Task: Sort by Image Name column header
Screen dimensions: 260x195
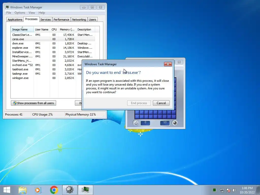Action: coord(22,29)
